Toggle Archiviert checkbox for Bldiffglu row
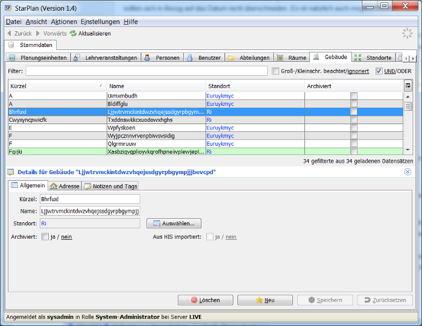Viewport: 422px width, 326px height. 354,104
